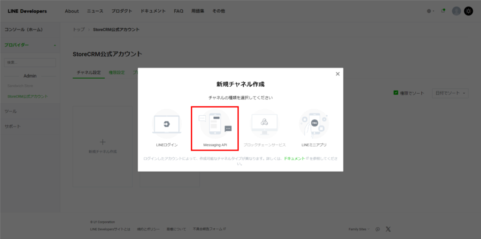
Task: Click the StoreCRM公式アカウント breadcrumb
Action: [x=116, y=30]
